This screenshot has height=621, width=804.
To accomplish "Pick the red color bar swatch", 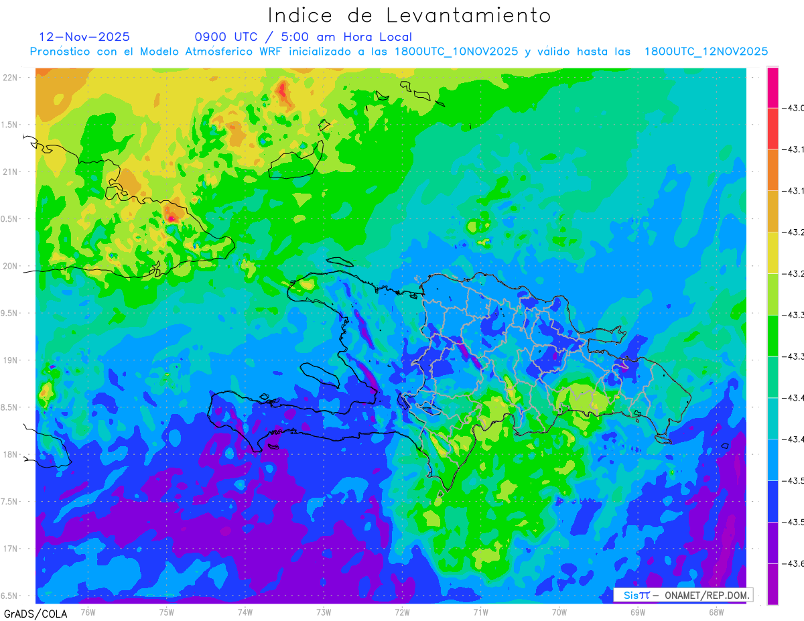I will 773,128.
